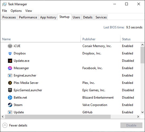Switch to the App history tab
145x132 pixels.
pos(48,17)
